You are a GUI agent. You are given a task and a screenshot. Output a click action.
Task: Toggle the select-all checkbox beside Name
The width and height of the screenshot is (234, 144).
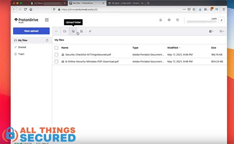coord(57,48)
